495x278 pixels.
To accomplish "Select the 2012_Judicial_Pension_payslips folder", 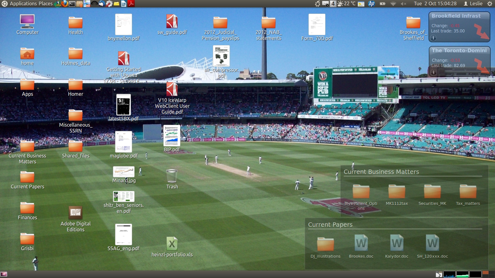I will tap(220, 29).
